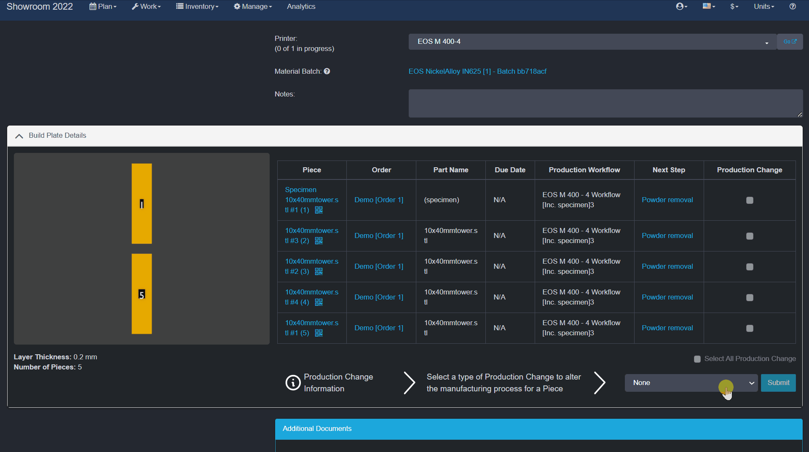Open Powder removal step for piece #1 (5)
The height and width of the screenshot is (452, 809).
click(x=667, y=328)
